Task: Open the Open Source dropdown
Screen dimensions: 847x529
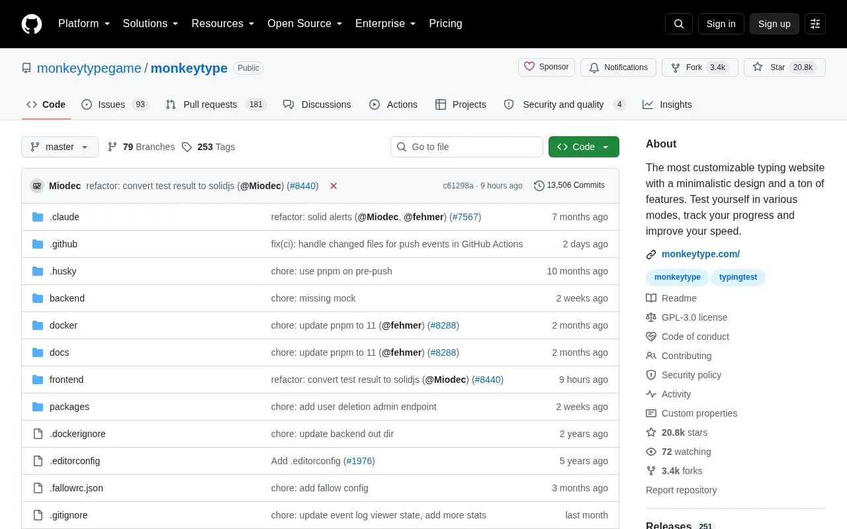Action: [305, 24]
